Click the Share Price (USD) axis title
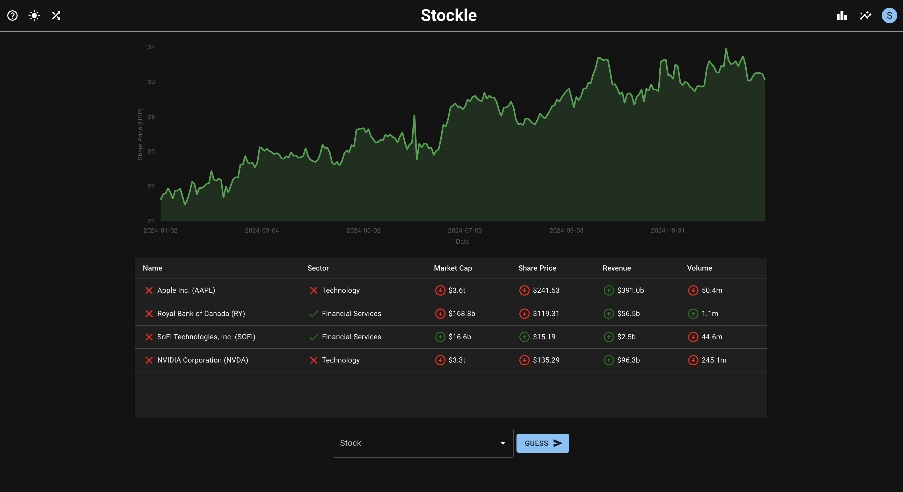The width and height of the screenshot is (903, 492). click(140, 134)
